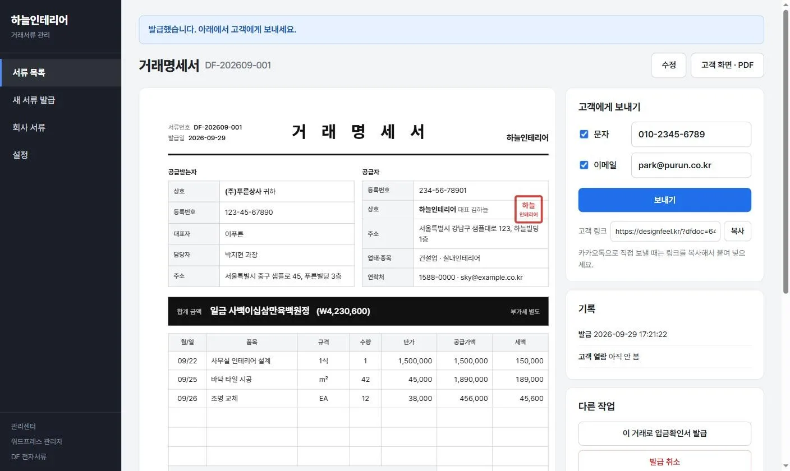Image resolution: width=790 pixels, height=471 pixels.
Task: Toggle the 문자 checkbox
Action: point(584,134)
